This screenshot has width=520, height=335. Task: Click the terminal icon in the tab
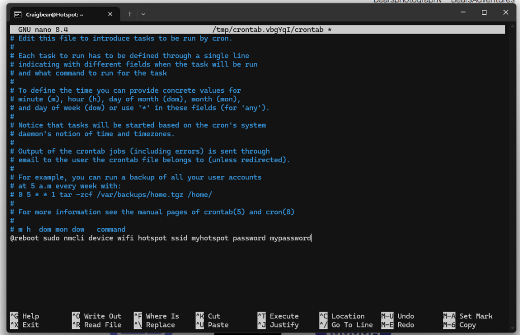tap(17, 14)
